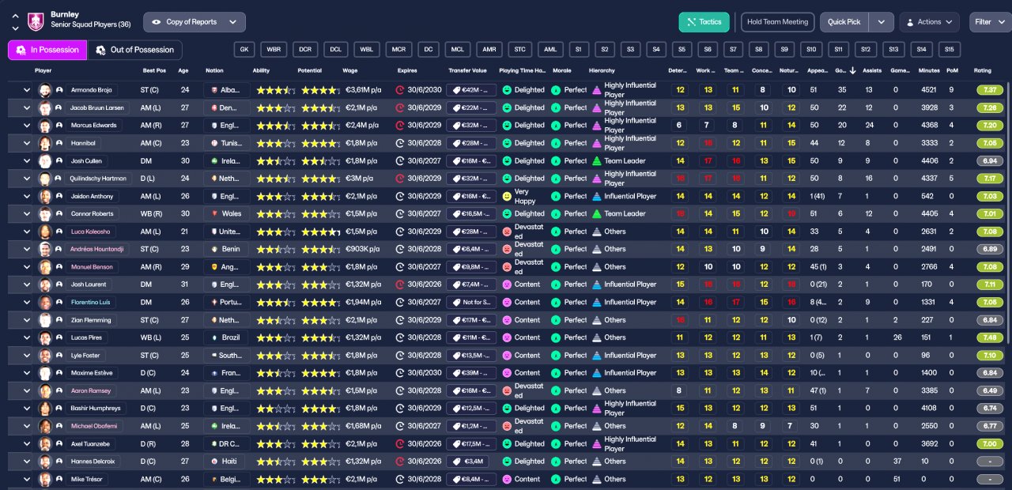The height and width of the screenshot is (490, 1012).
Task: Switch to In Possession view
Action: 47,50
